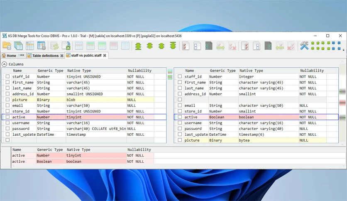The height and width of the screenshot is (201, 347).
Task: Check staff_id box in left pane
Action: tap(7, 76)
